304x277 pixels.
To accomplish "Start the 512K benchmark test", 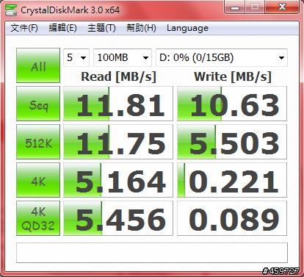I will coord(38,142).
